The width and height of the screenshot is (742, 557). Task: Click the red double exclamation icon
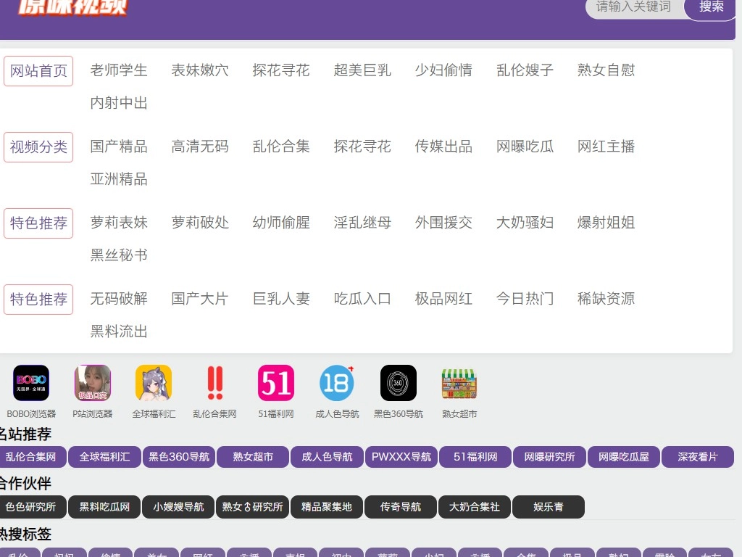215,383
